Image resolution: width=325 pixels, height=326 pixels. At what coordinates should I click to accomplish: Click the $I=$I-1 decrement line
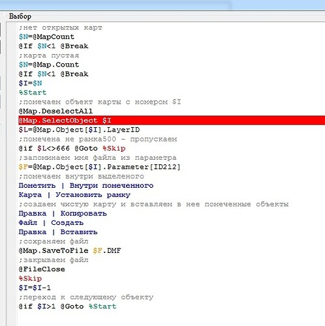35,288
